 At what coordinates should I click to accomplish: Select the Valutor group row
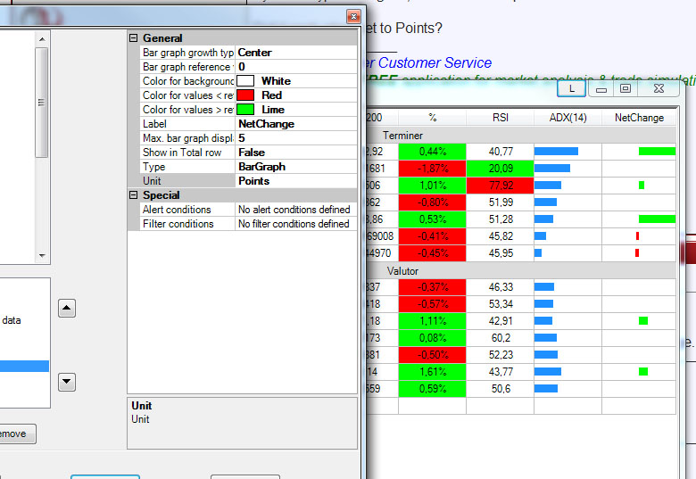pos(521,271)
